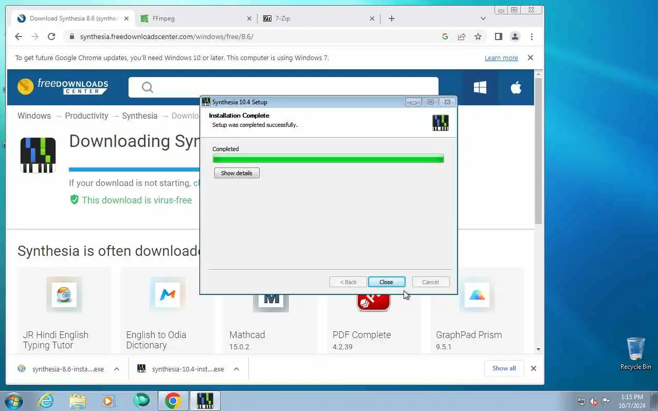Click Chrome forward arrow

(35, 36)
